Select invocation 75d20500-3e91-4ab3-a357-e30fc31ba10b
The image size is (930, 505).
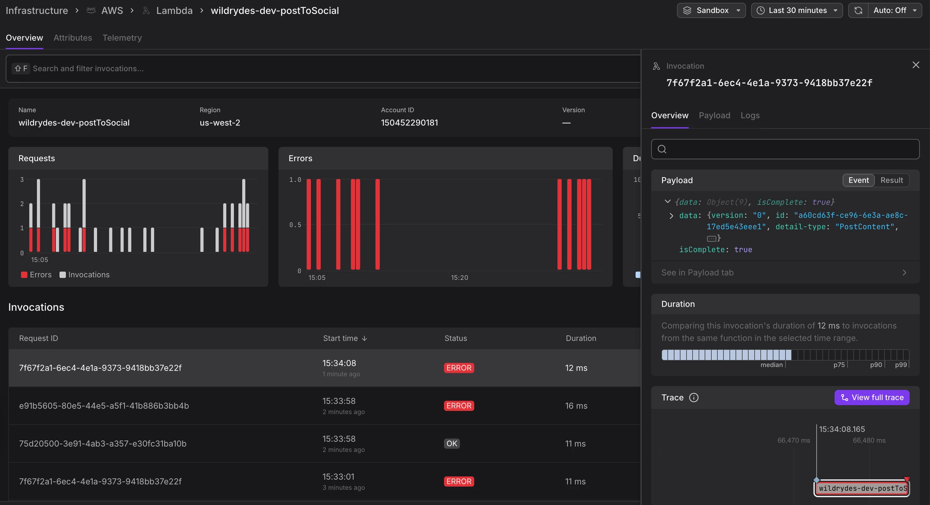coord(324,444)
